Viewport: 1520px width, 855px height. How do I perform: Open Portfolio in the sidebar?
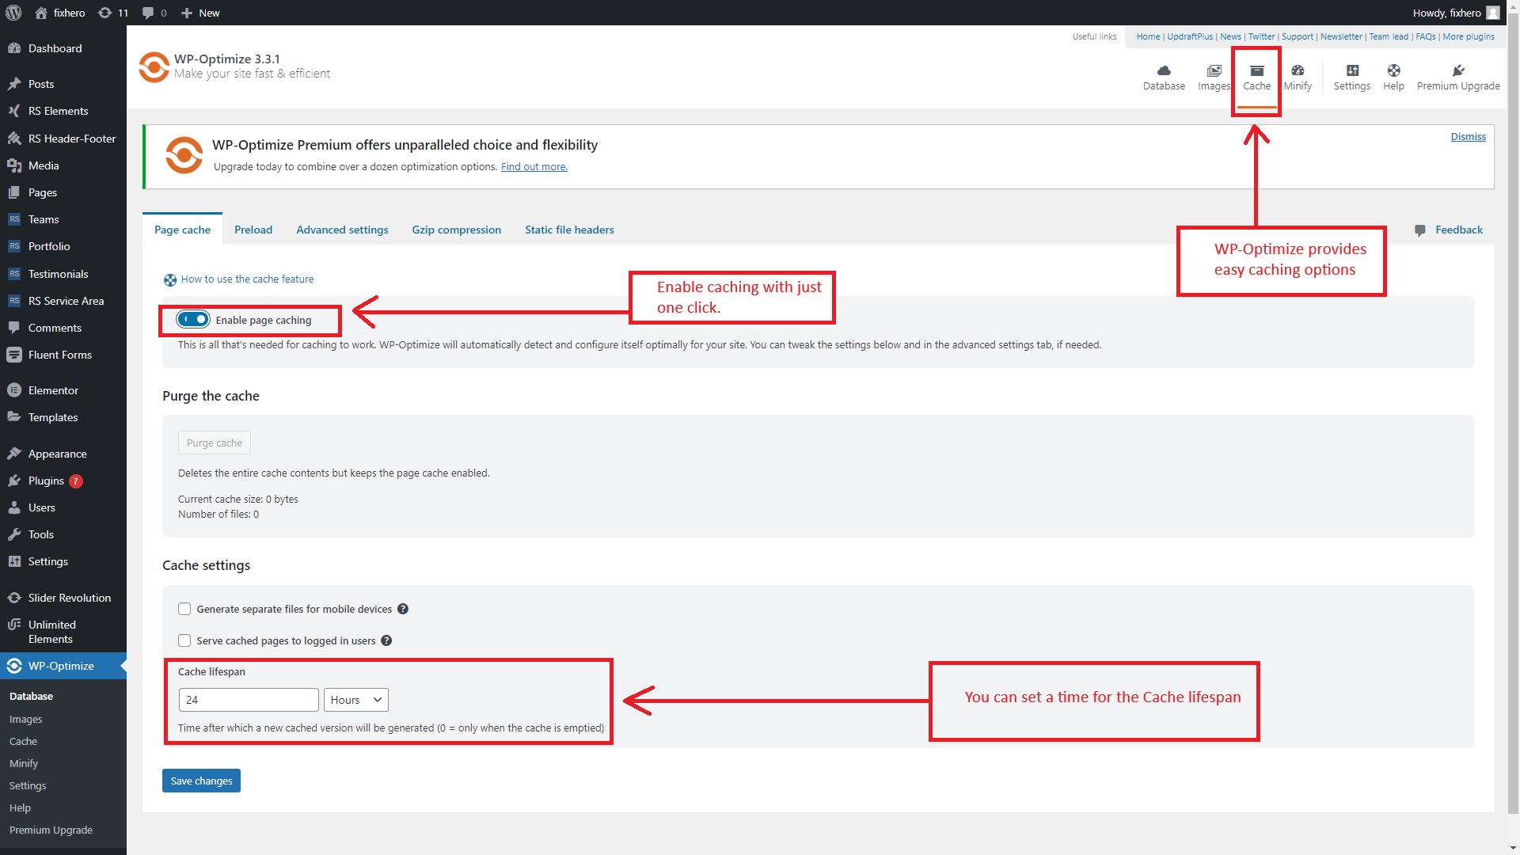pyautogui.click(x=63, y=246)
